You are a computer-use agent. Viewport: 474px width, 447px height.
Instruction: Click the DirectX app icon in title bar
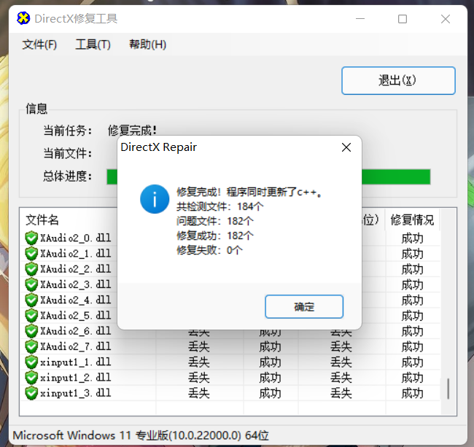(24, 18)
